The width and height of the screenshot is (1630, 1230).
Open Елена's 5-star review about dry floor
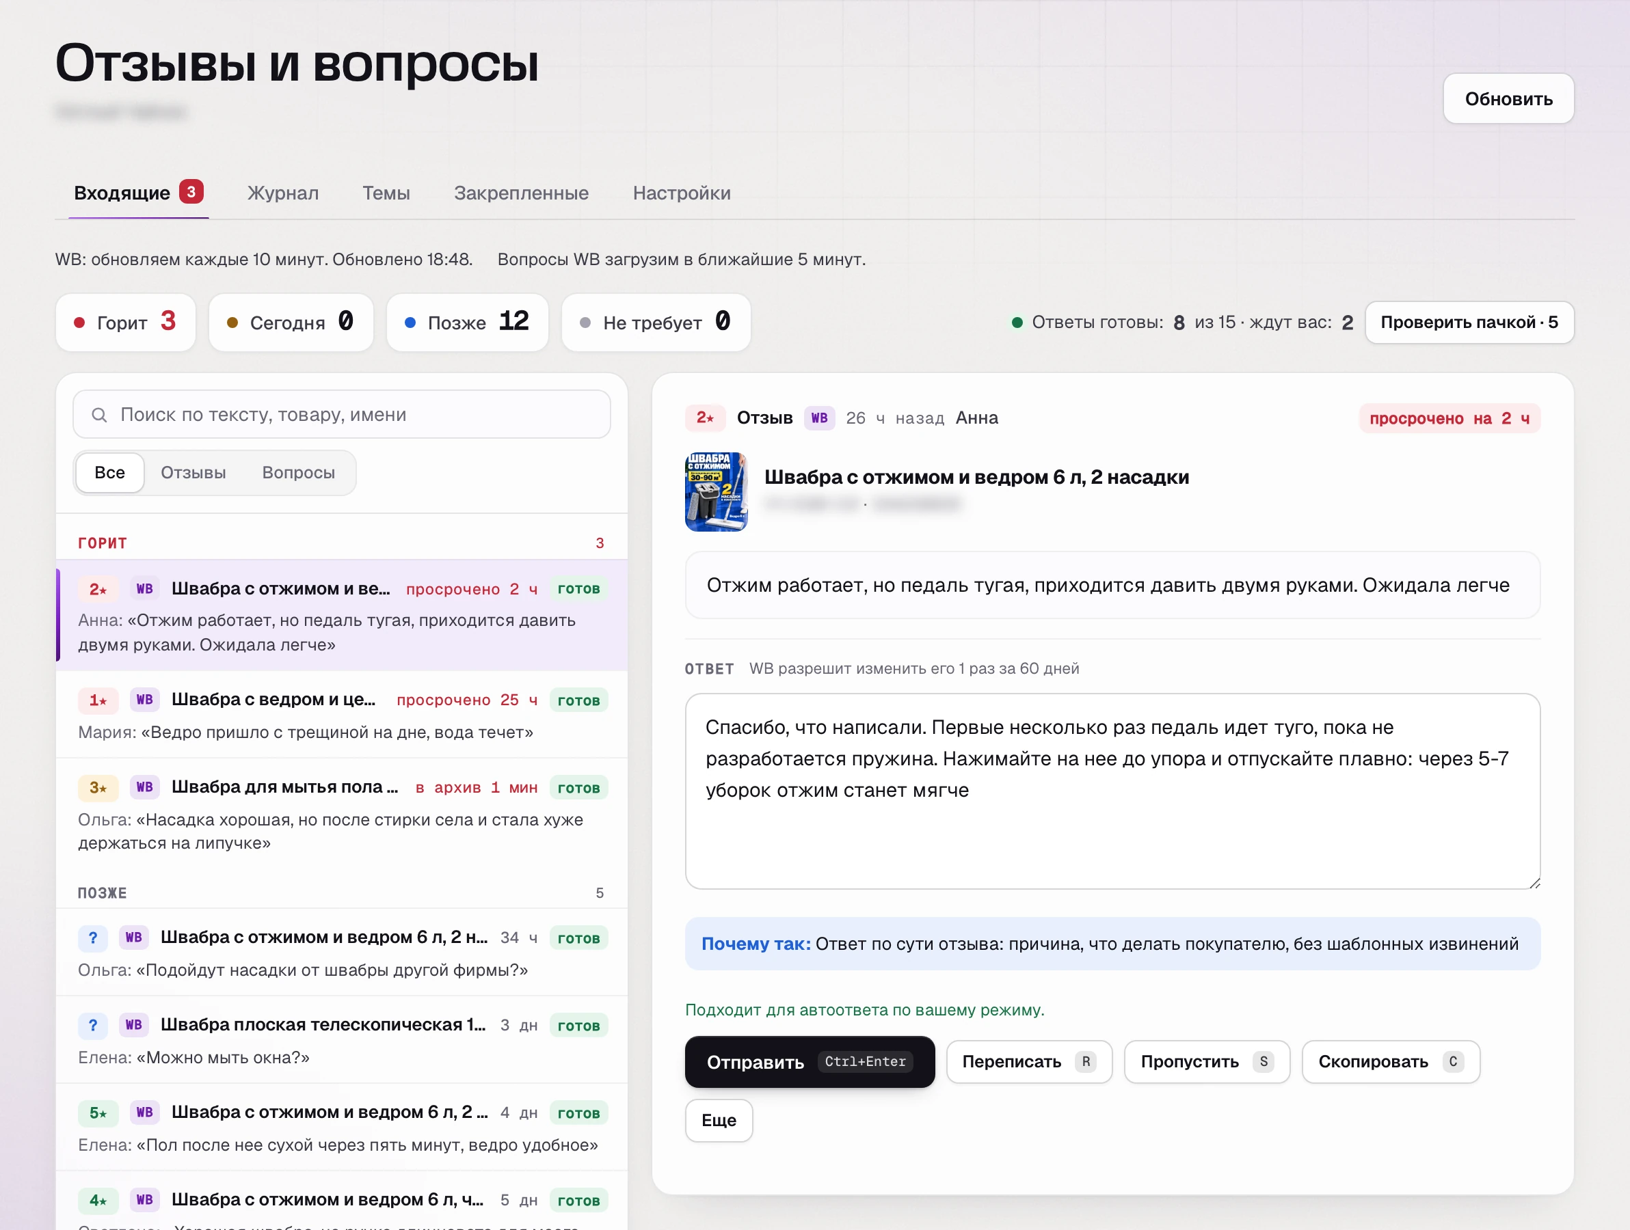tap(342, 1127)
